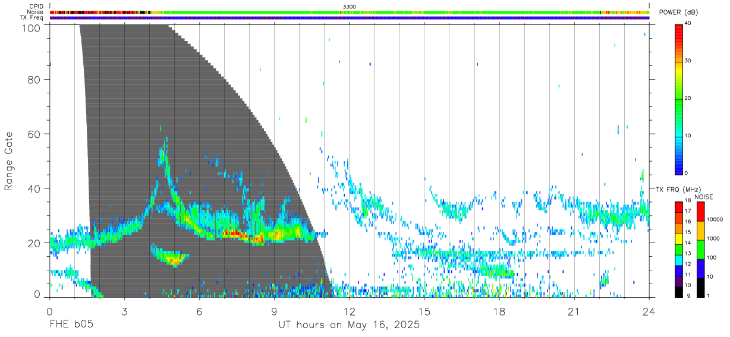
Task: Click the x-axis tick label 24
Action: tap(649, 311)
